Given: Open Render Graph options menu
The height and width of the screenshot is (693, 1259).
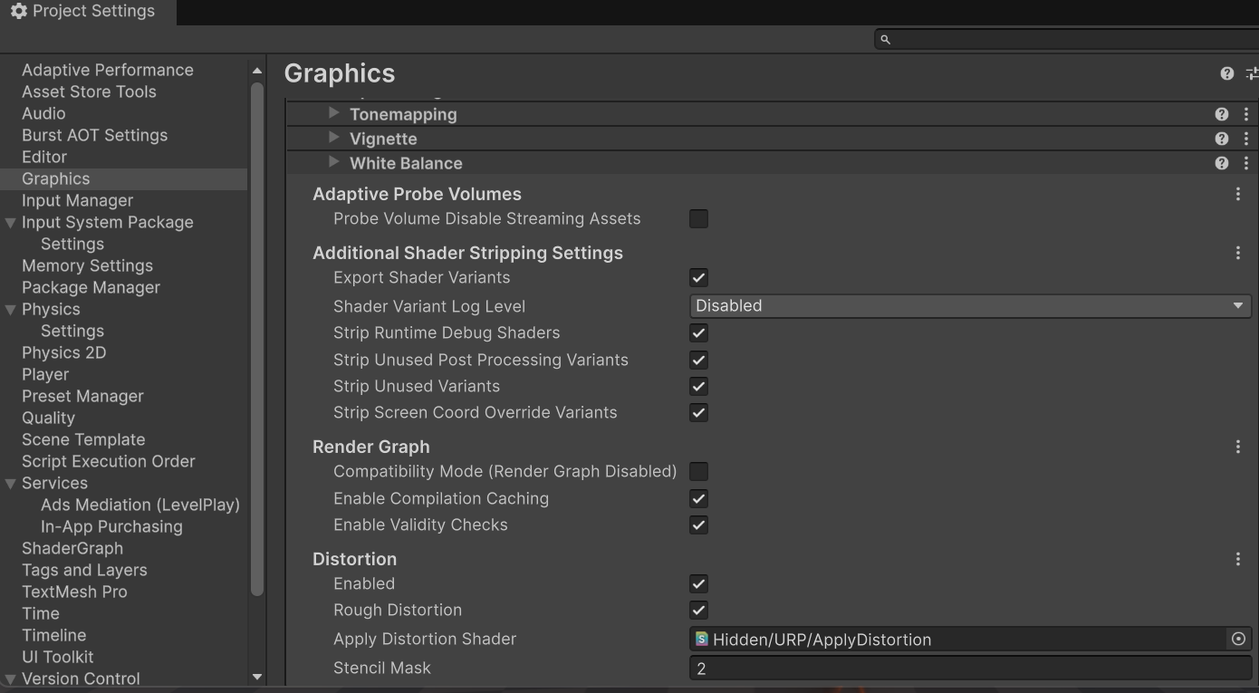Looking at the screenshot, I should pos(1238,447).
